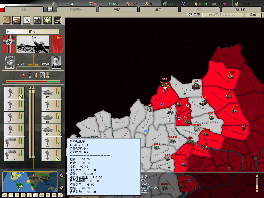This screenshot has width=264, height=198.
Task: Click the 图拉 province name bar
Action: coord(32,32)
